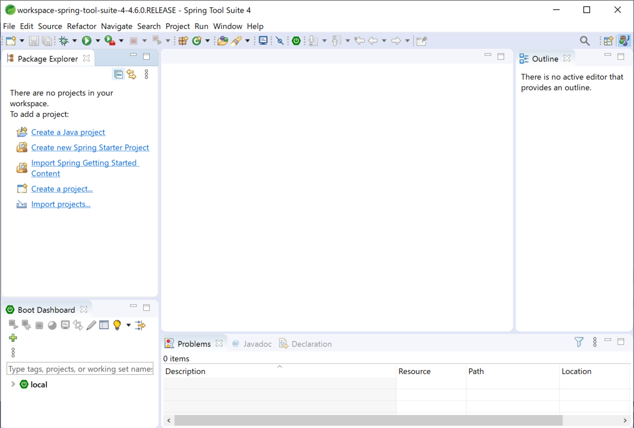The width and height of the screenshot is (634, 428).
Task: Click the pencil edit icon in Boot Dashboard
Action: point(91,325)
